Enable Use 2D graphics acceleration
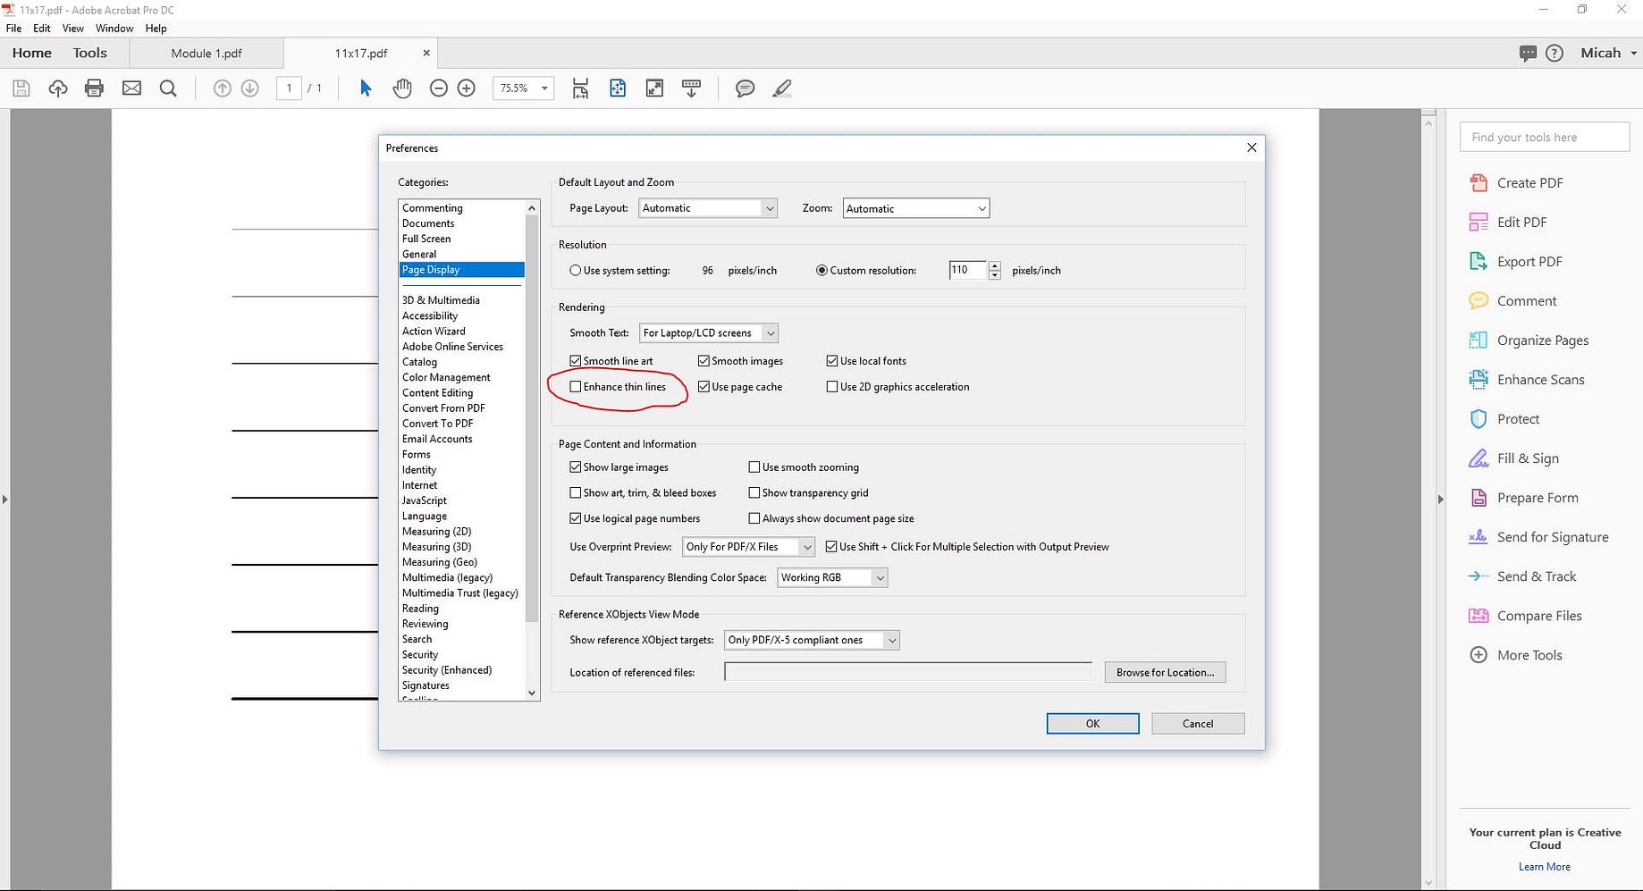 click(x=832, y=387)
